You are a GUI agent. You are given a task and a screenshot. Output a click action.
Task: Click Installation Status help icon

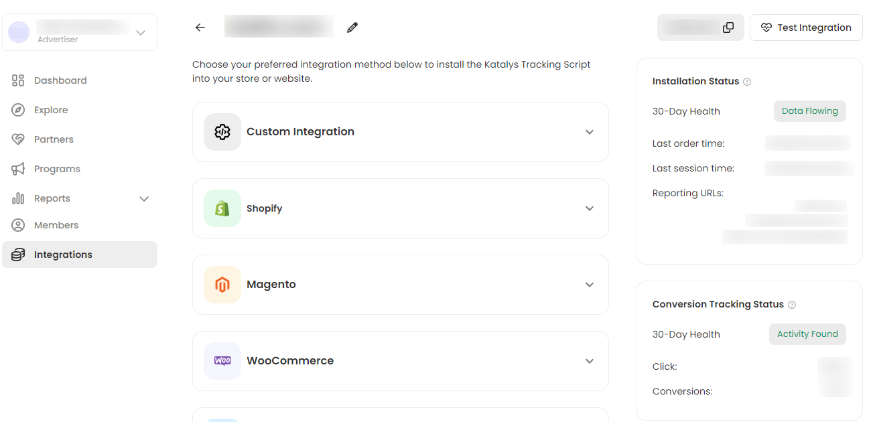747,82
